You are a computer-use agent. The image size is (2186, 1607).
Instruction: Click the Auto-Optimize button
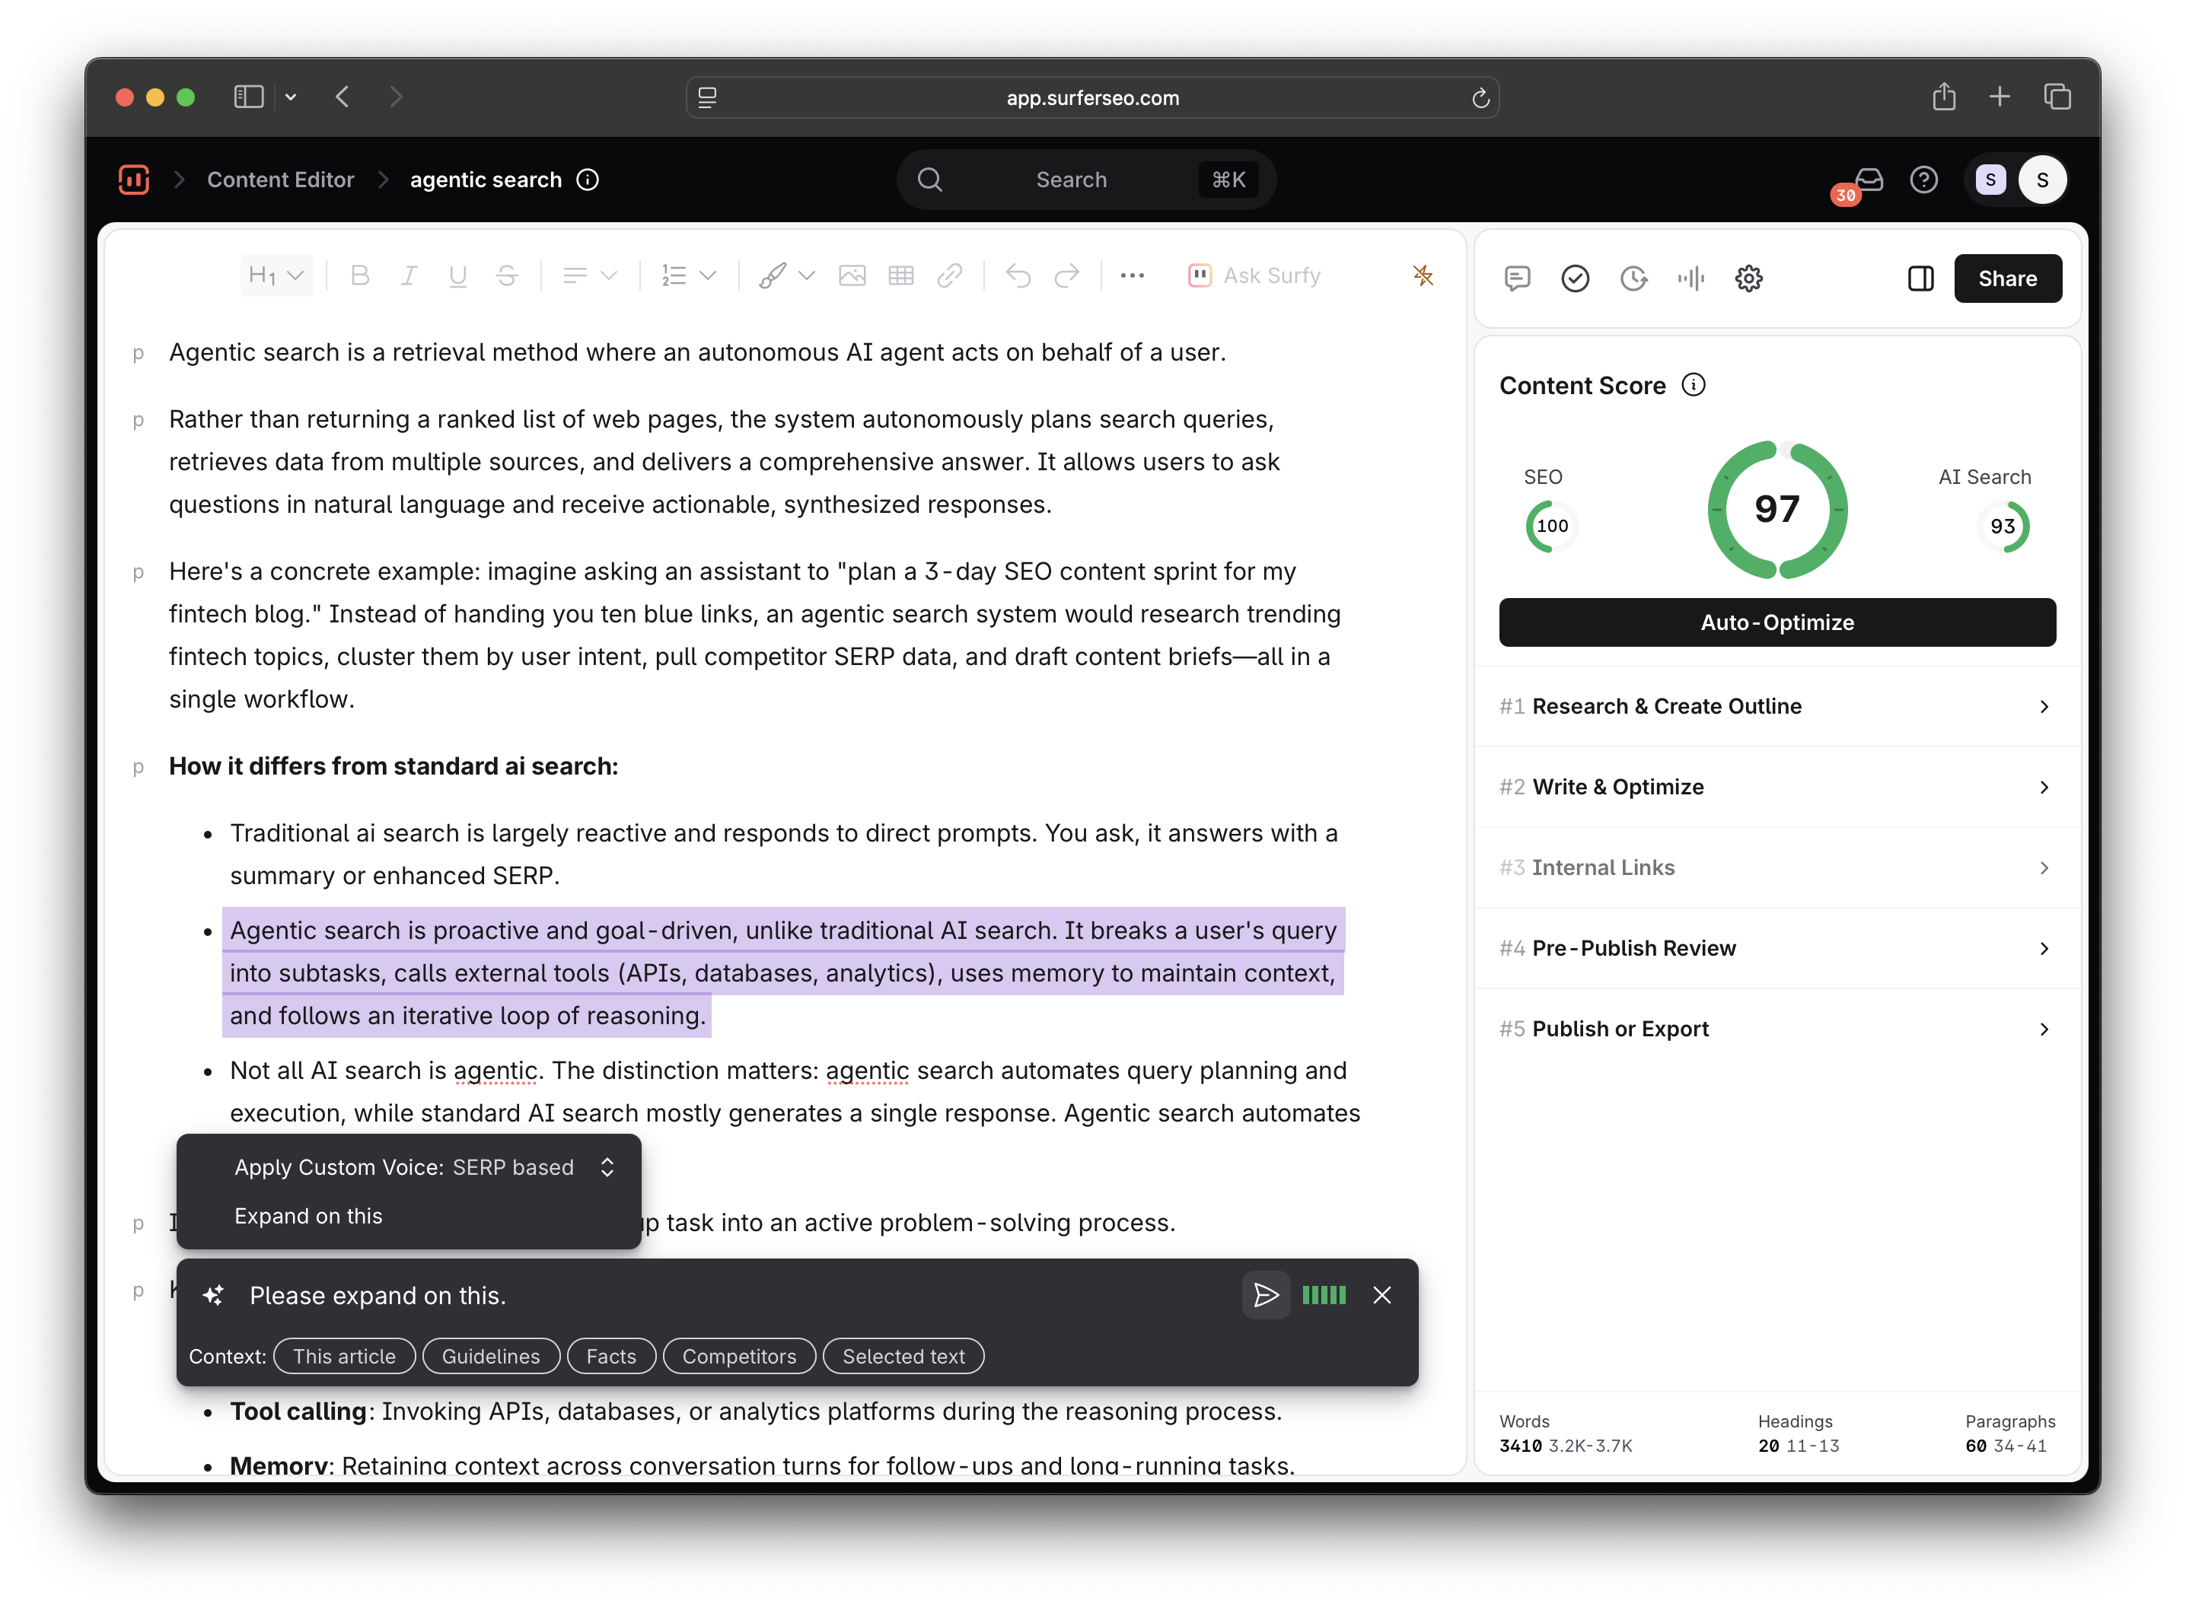1777,622
